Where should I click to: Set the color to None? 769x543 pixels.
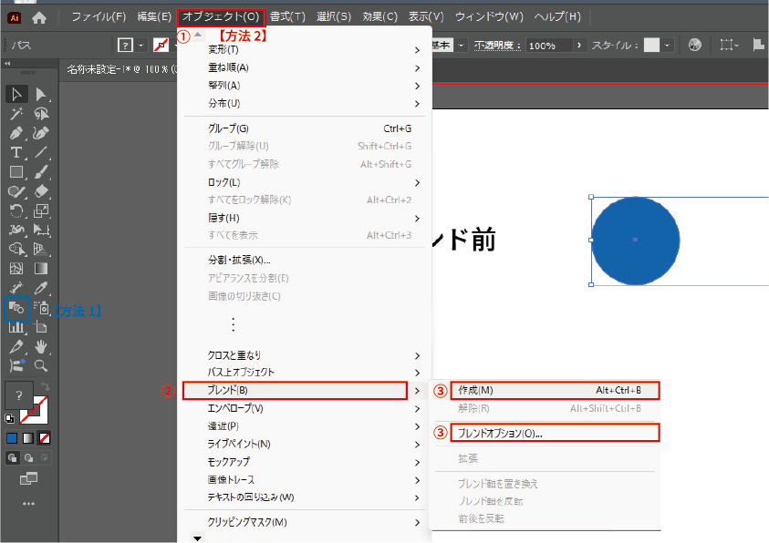tap(44, 437)
